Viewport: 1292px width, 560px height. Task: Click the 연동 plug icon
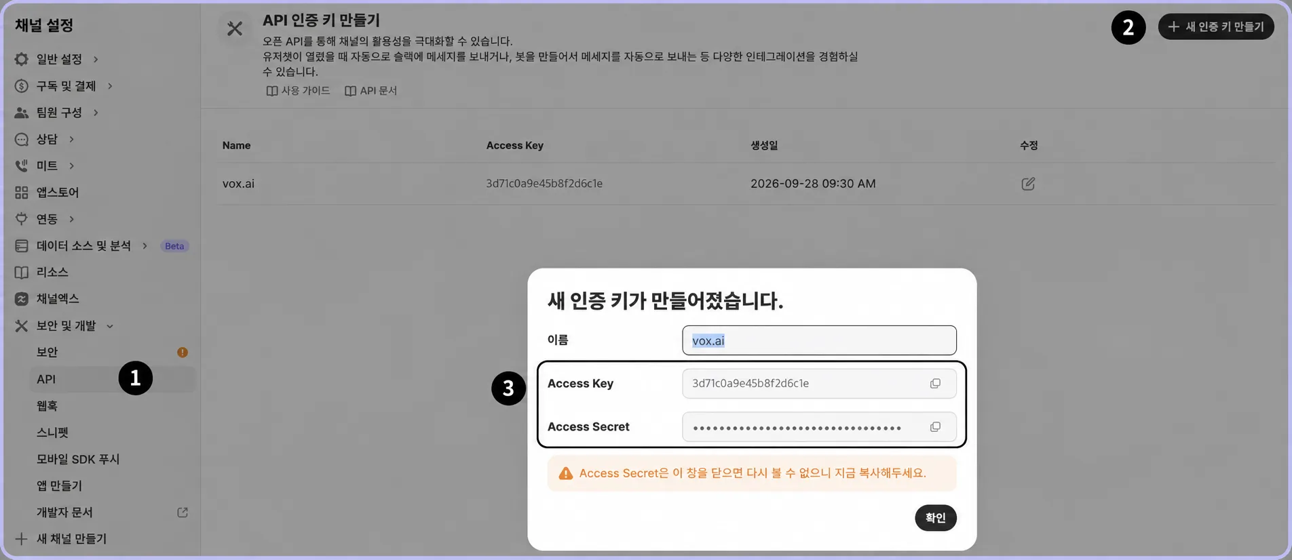pyautogui.click(x=22, y=219)
